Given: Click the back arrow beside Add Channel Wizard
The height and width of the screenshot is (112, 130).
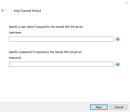Looking at the screenshot, I should (x=3, y=10).
